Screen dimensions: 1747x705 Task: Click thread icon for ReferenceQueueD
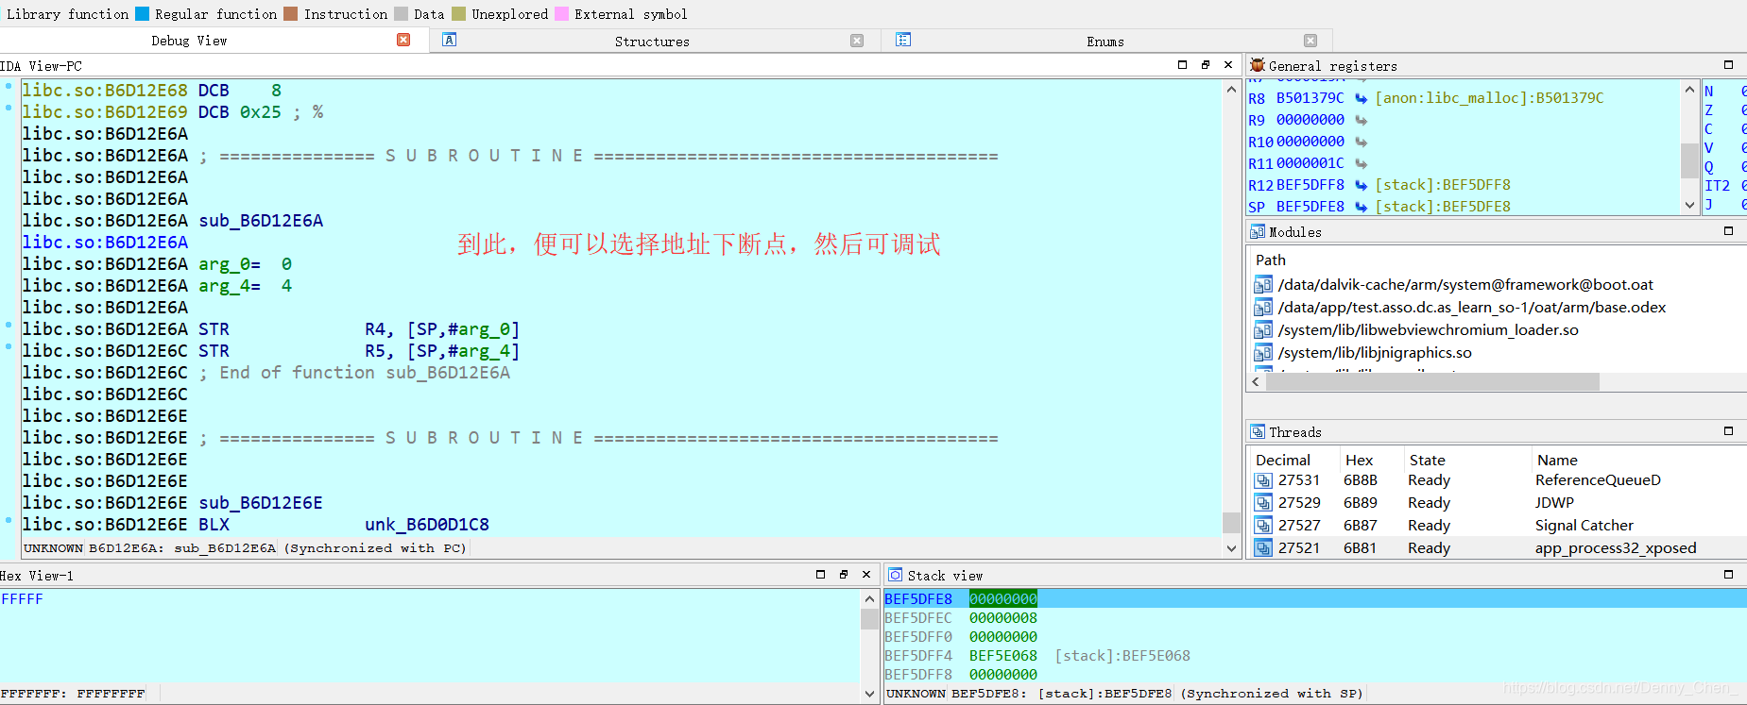(1263, 480)
